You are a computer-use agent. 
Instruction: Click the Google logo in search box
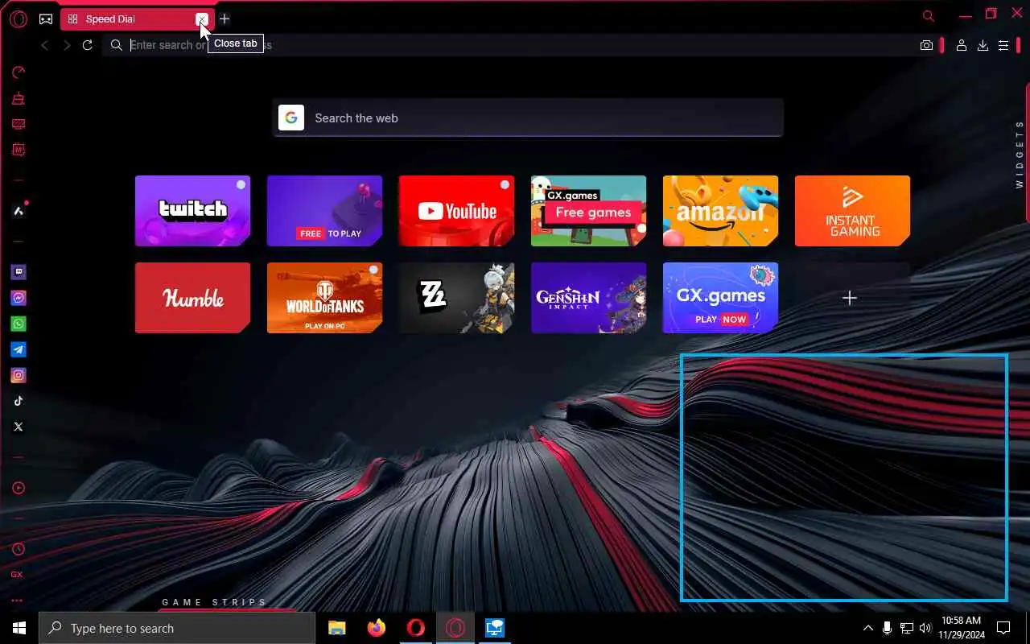(291, 118)
